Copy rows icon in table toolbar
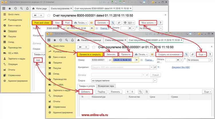The image size is (215, 119). tap(140, 92)
